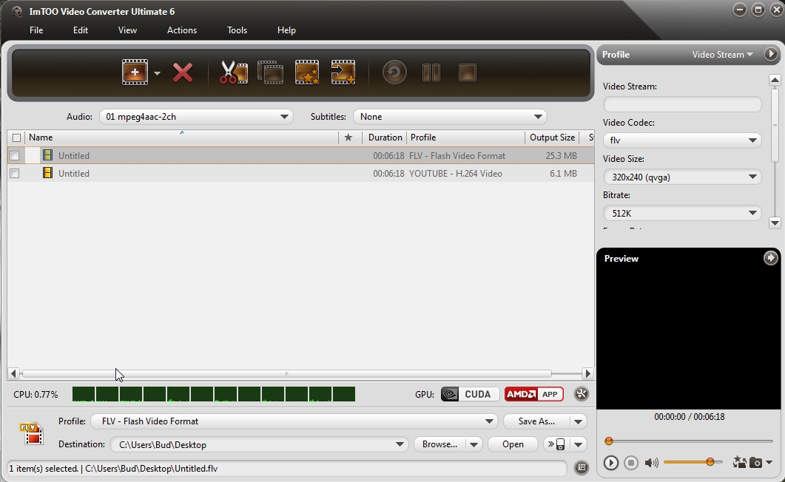Open the Video Stream panel section dropdown
This screenshot has height=482, width=785.
pyautogui.click(x=722, y=55)
